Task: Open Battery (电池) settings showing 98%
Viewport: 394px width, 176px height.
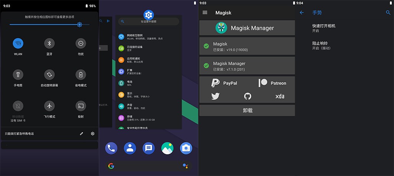Action: 148,83
